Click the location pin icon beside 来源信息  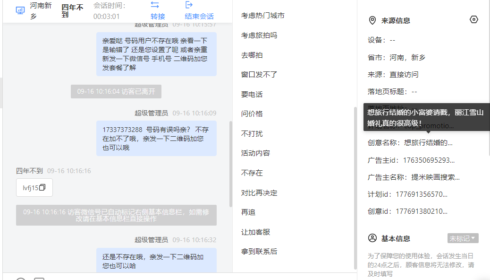click(x=372, y=20)
